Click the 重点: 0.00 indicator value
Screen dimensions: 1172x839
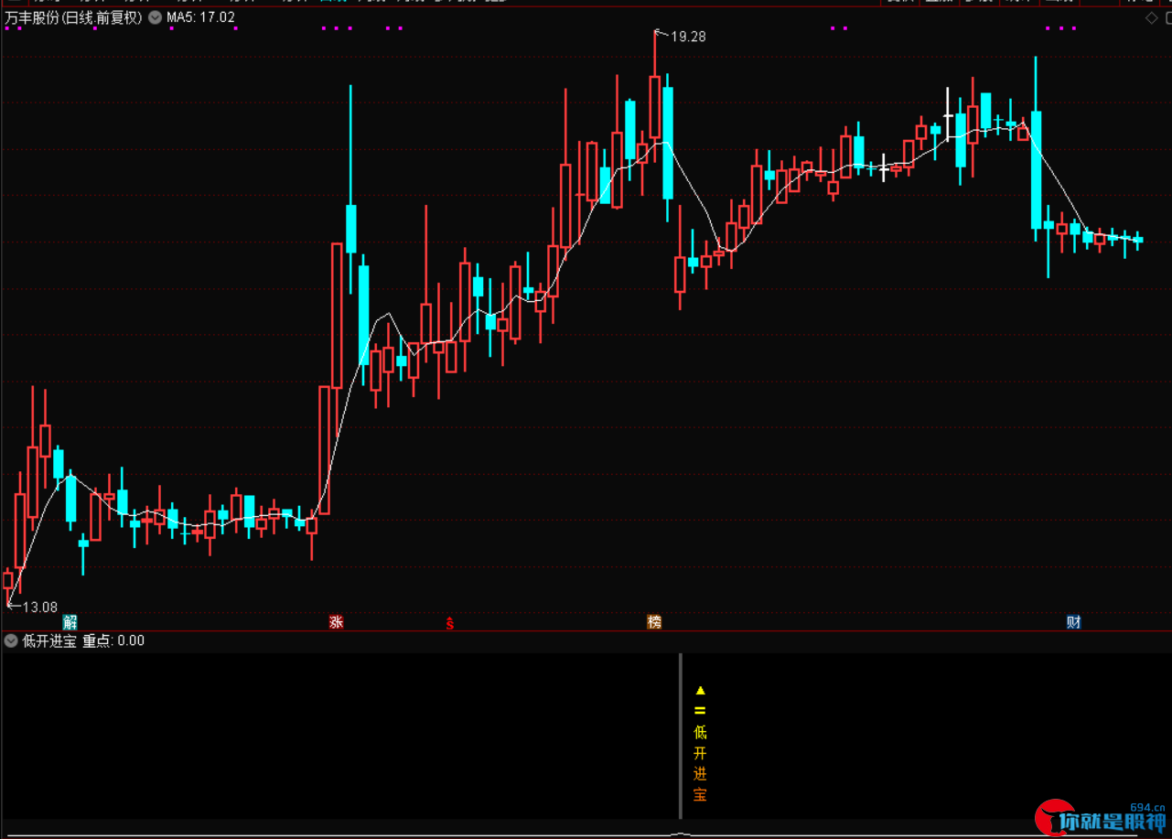click(113, 640)
